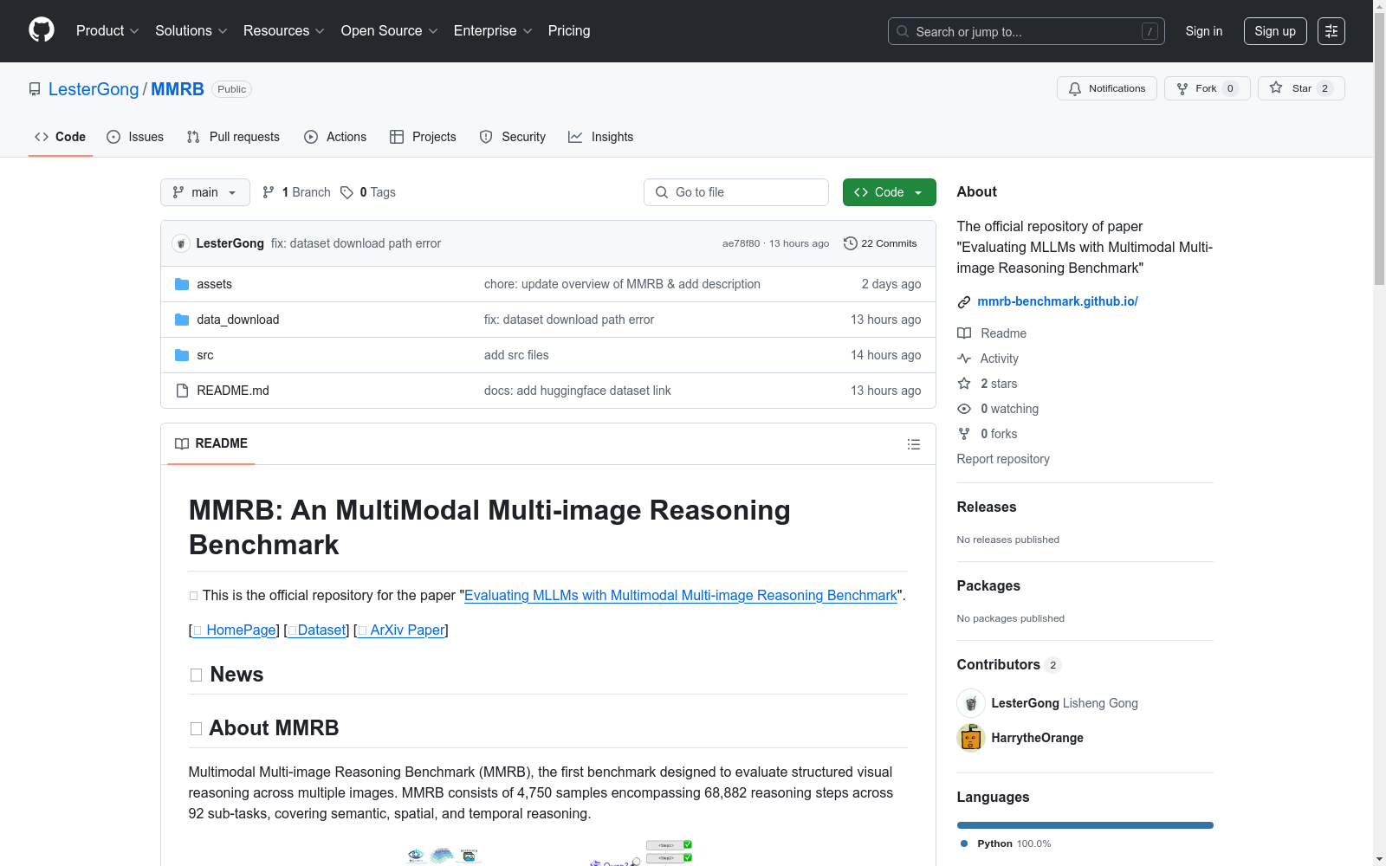Image resolution: width=1386 pixels, height=866 pixels.
Task: Click the data_download folder icon
Action: click(x=182, y=320)
